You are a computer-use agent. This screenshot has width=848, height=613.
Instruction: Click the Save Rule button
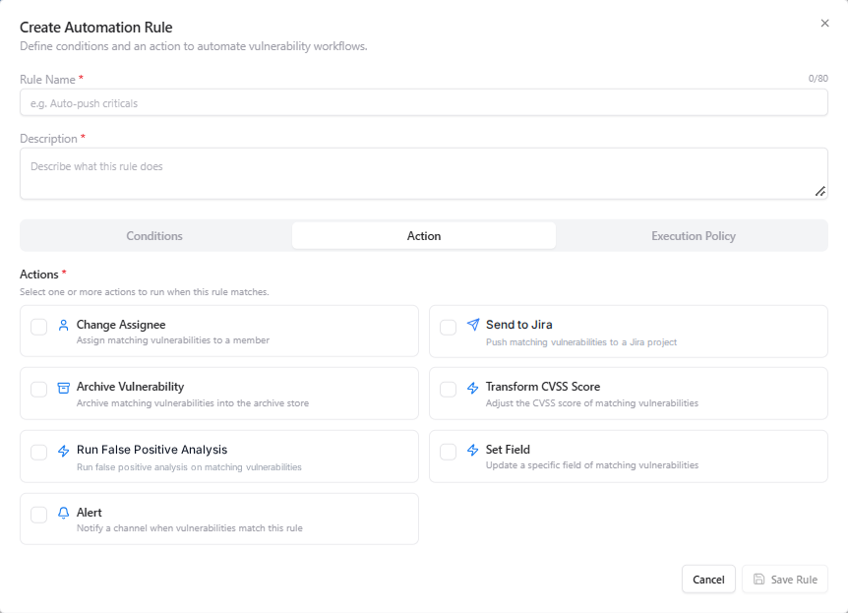coord(785,580)
